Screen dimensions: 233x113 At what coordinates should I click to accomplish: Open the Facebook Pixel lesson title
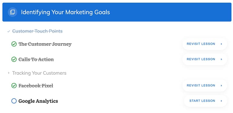pyautogui.click(x=36, y=86)
